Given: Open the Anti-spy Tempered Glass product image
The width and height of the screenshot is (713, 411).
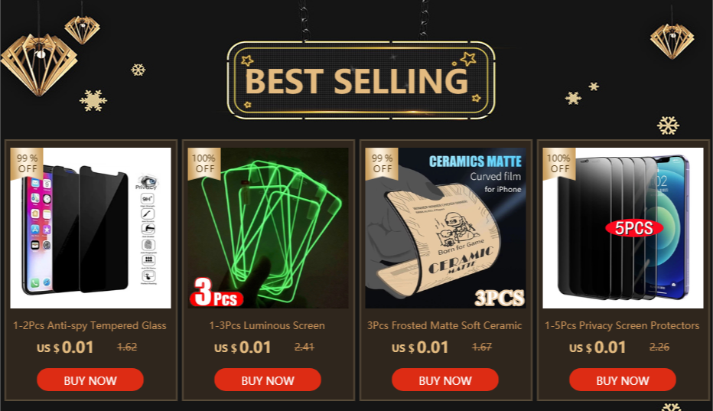Looking at the screenshot, I should (90, 227).
